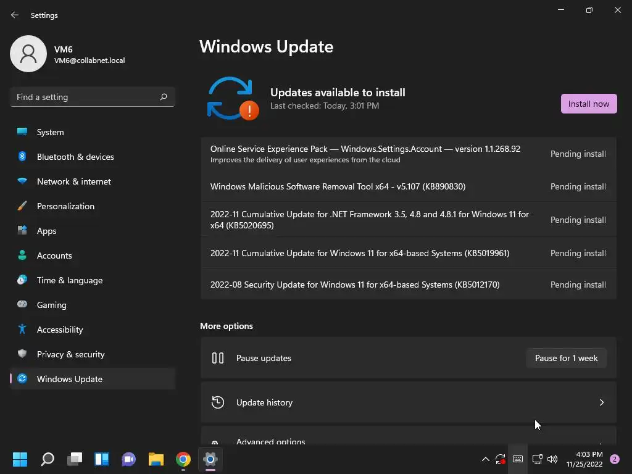Open Time & language globe icon
Screen dimensions: 632x474
tap(22, 280)
